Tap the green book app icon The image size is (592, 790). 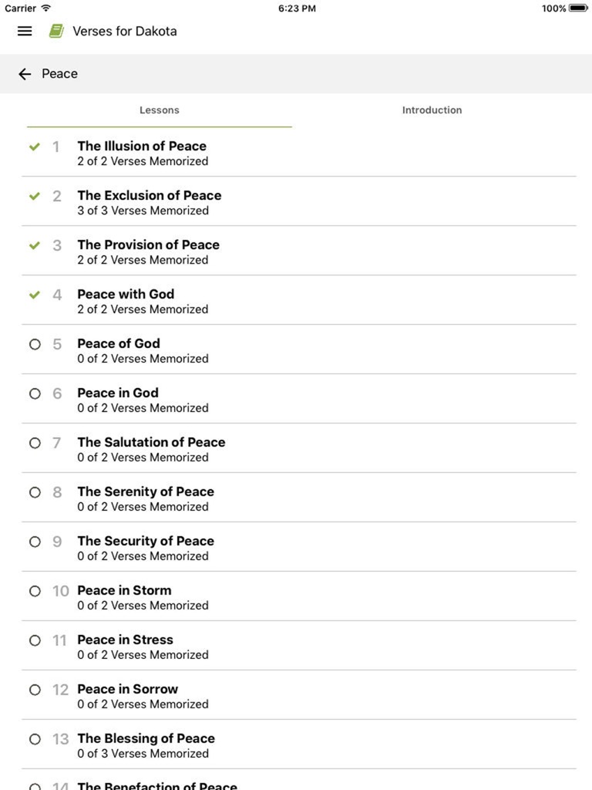[x=56, y=31]
